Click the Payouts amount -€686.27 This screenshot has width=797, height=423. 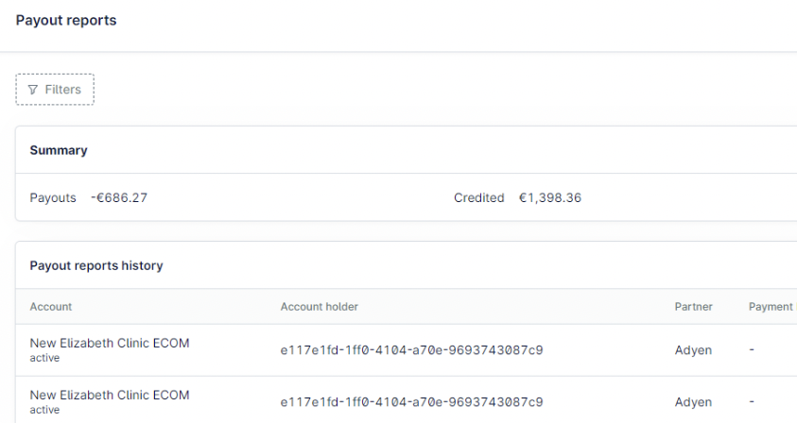pyautogui.click(x=119, y=197)
